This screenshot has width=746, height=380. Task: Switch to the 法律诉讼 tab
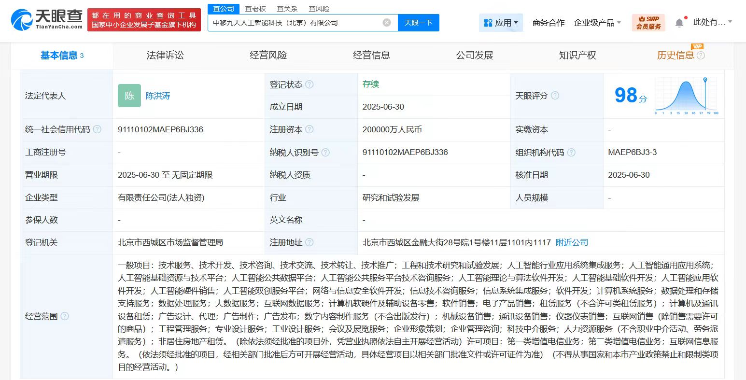(x=165, y=56)
